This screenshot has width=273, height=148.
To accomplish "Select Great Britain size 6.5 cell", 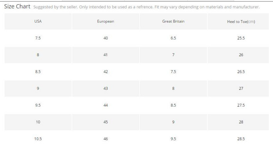I will [x=173, y=38].
